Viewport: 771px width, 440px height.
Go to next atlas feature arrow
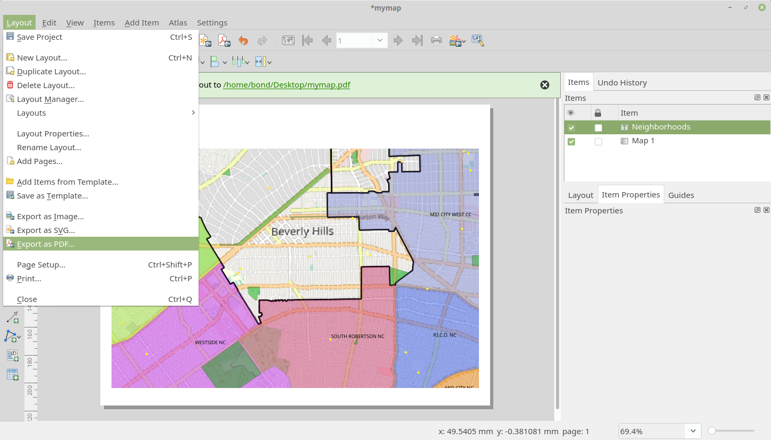[398, 40]
